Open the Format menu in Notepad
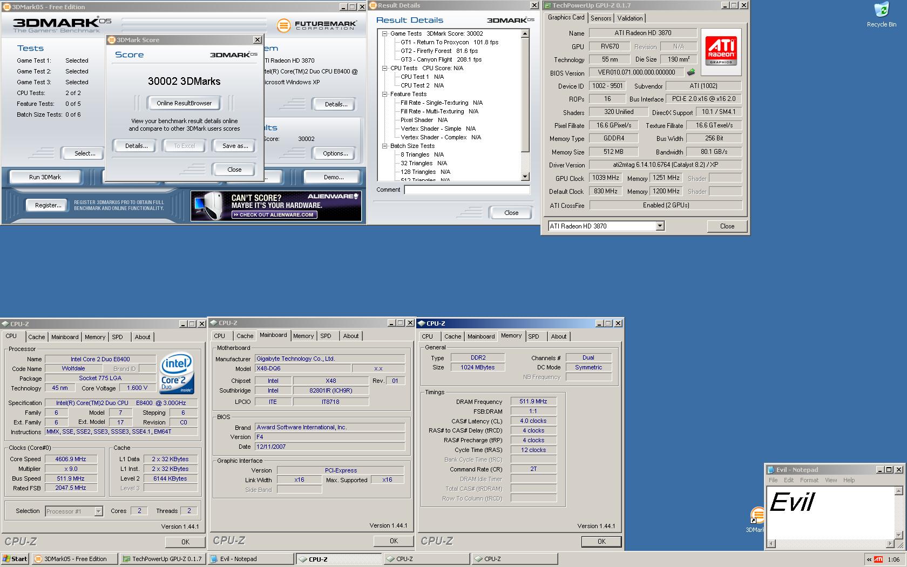The height and width of the screenshot is (567, 907). [x=809, y=480]
